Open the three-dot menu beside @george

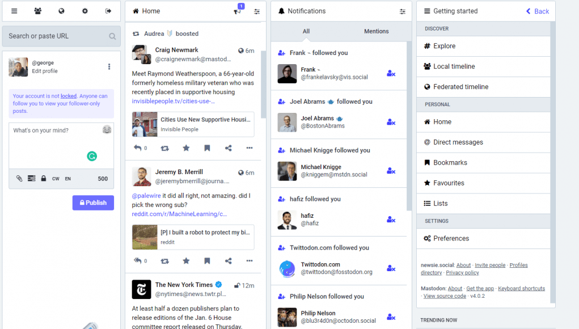pyautogui.click(x=109, y=67)
